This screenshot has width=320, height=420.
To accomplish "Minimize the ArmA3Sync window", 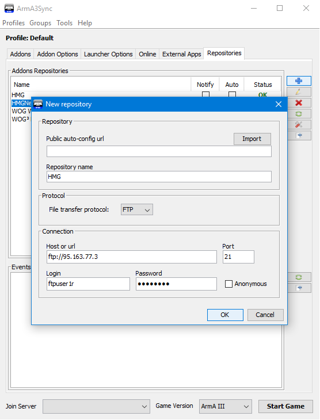I will [x=254, y=8].
